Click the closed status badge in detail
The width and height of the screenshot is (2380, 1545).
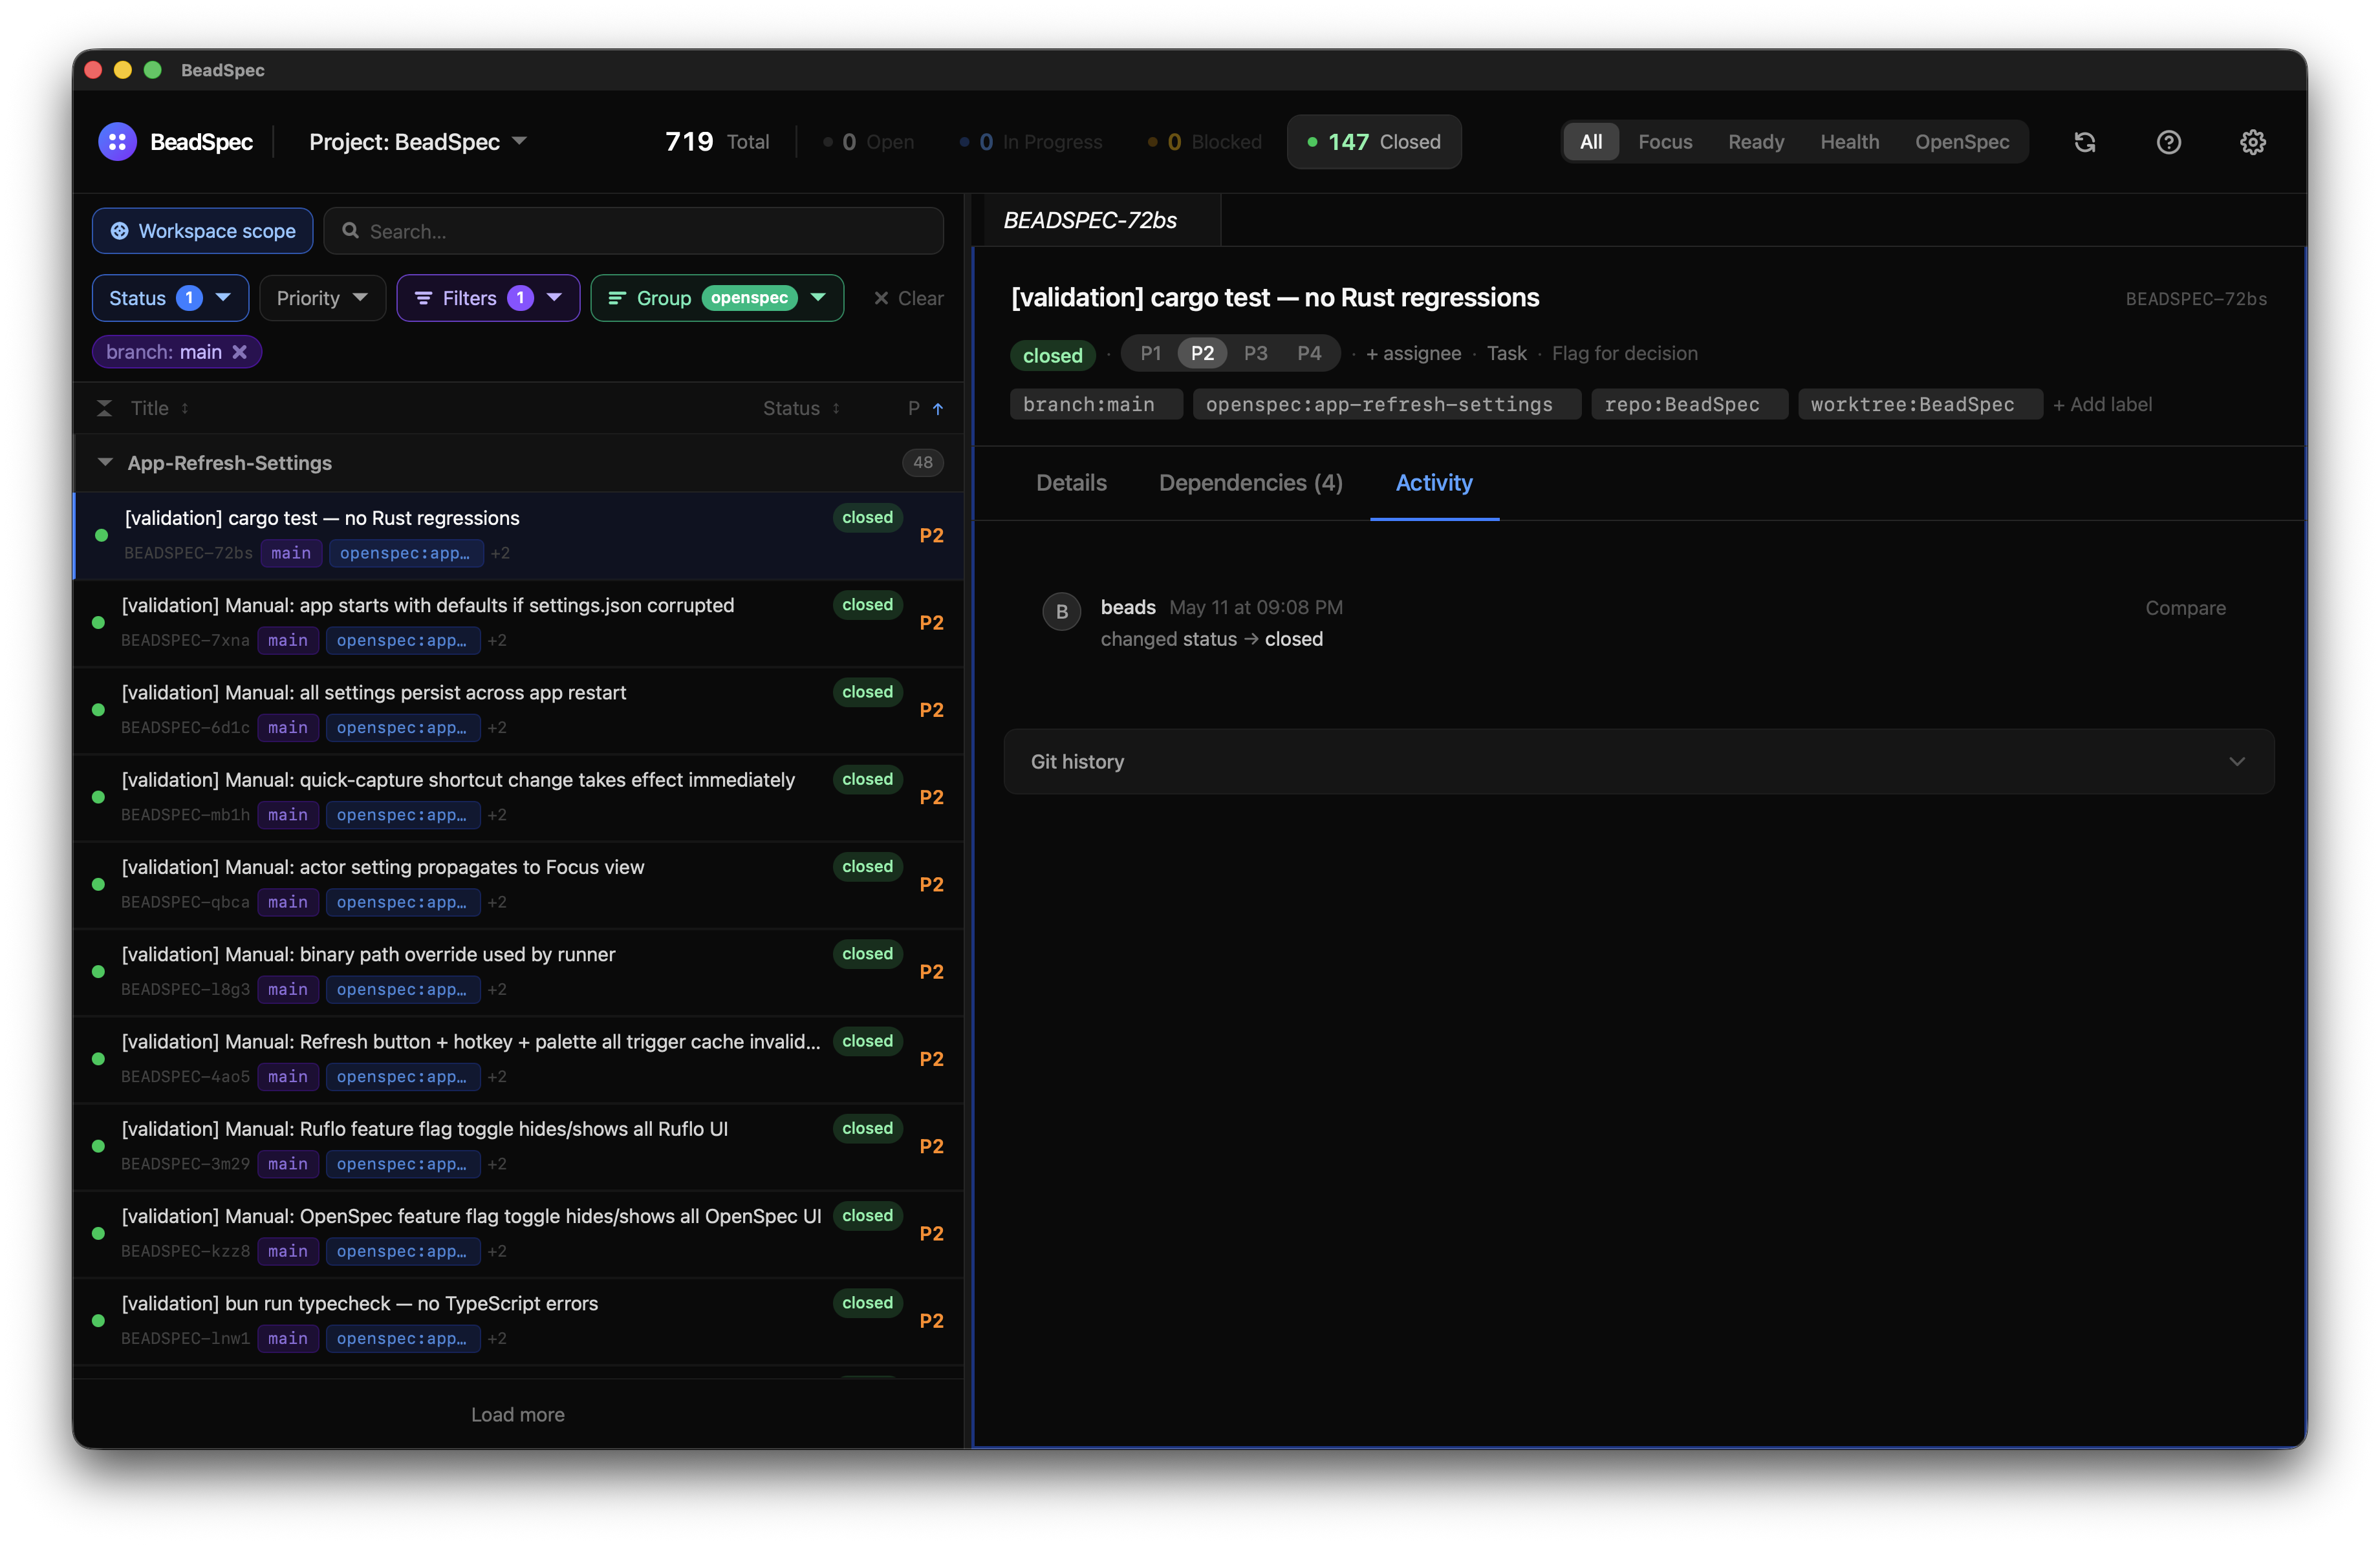1052,355
